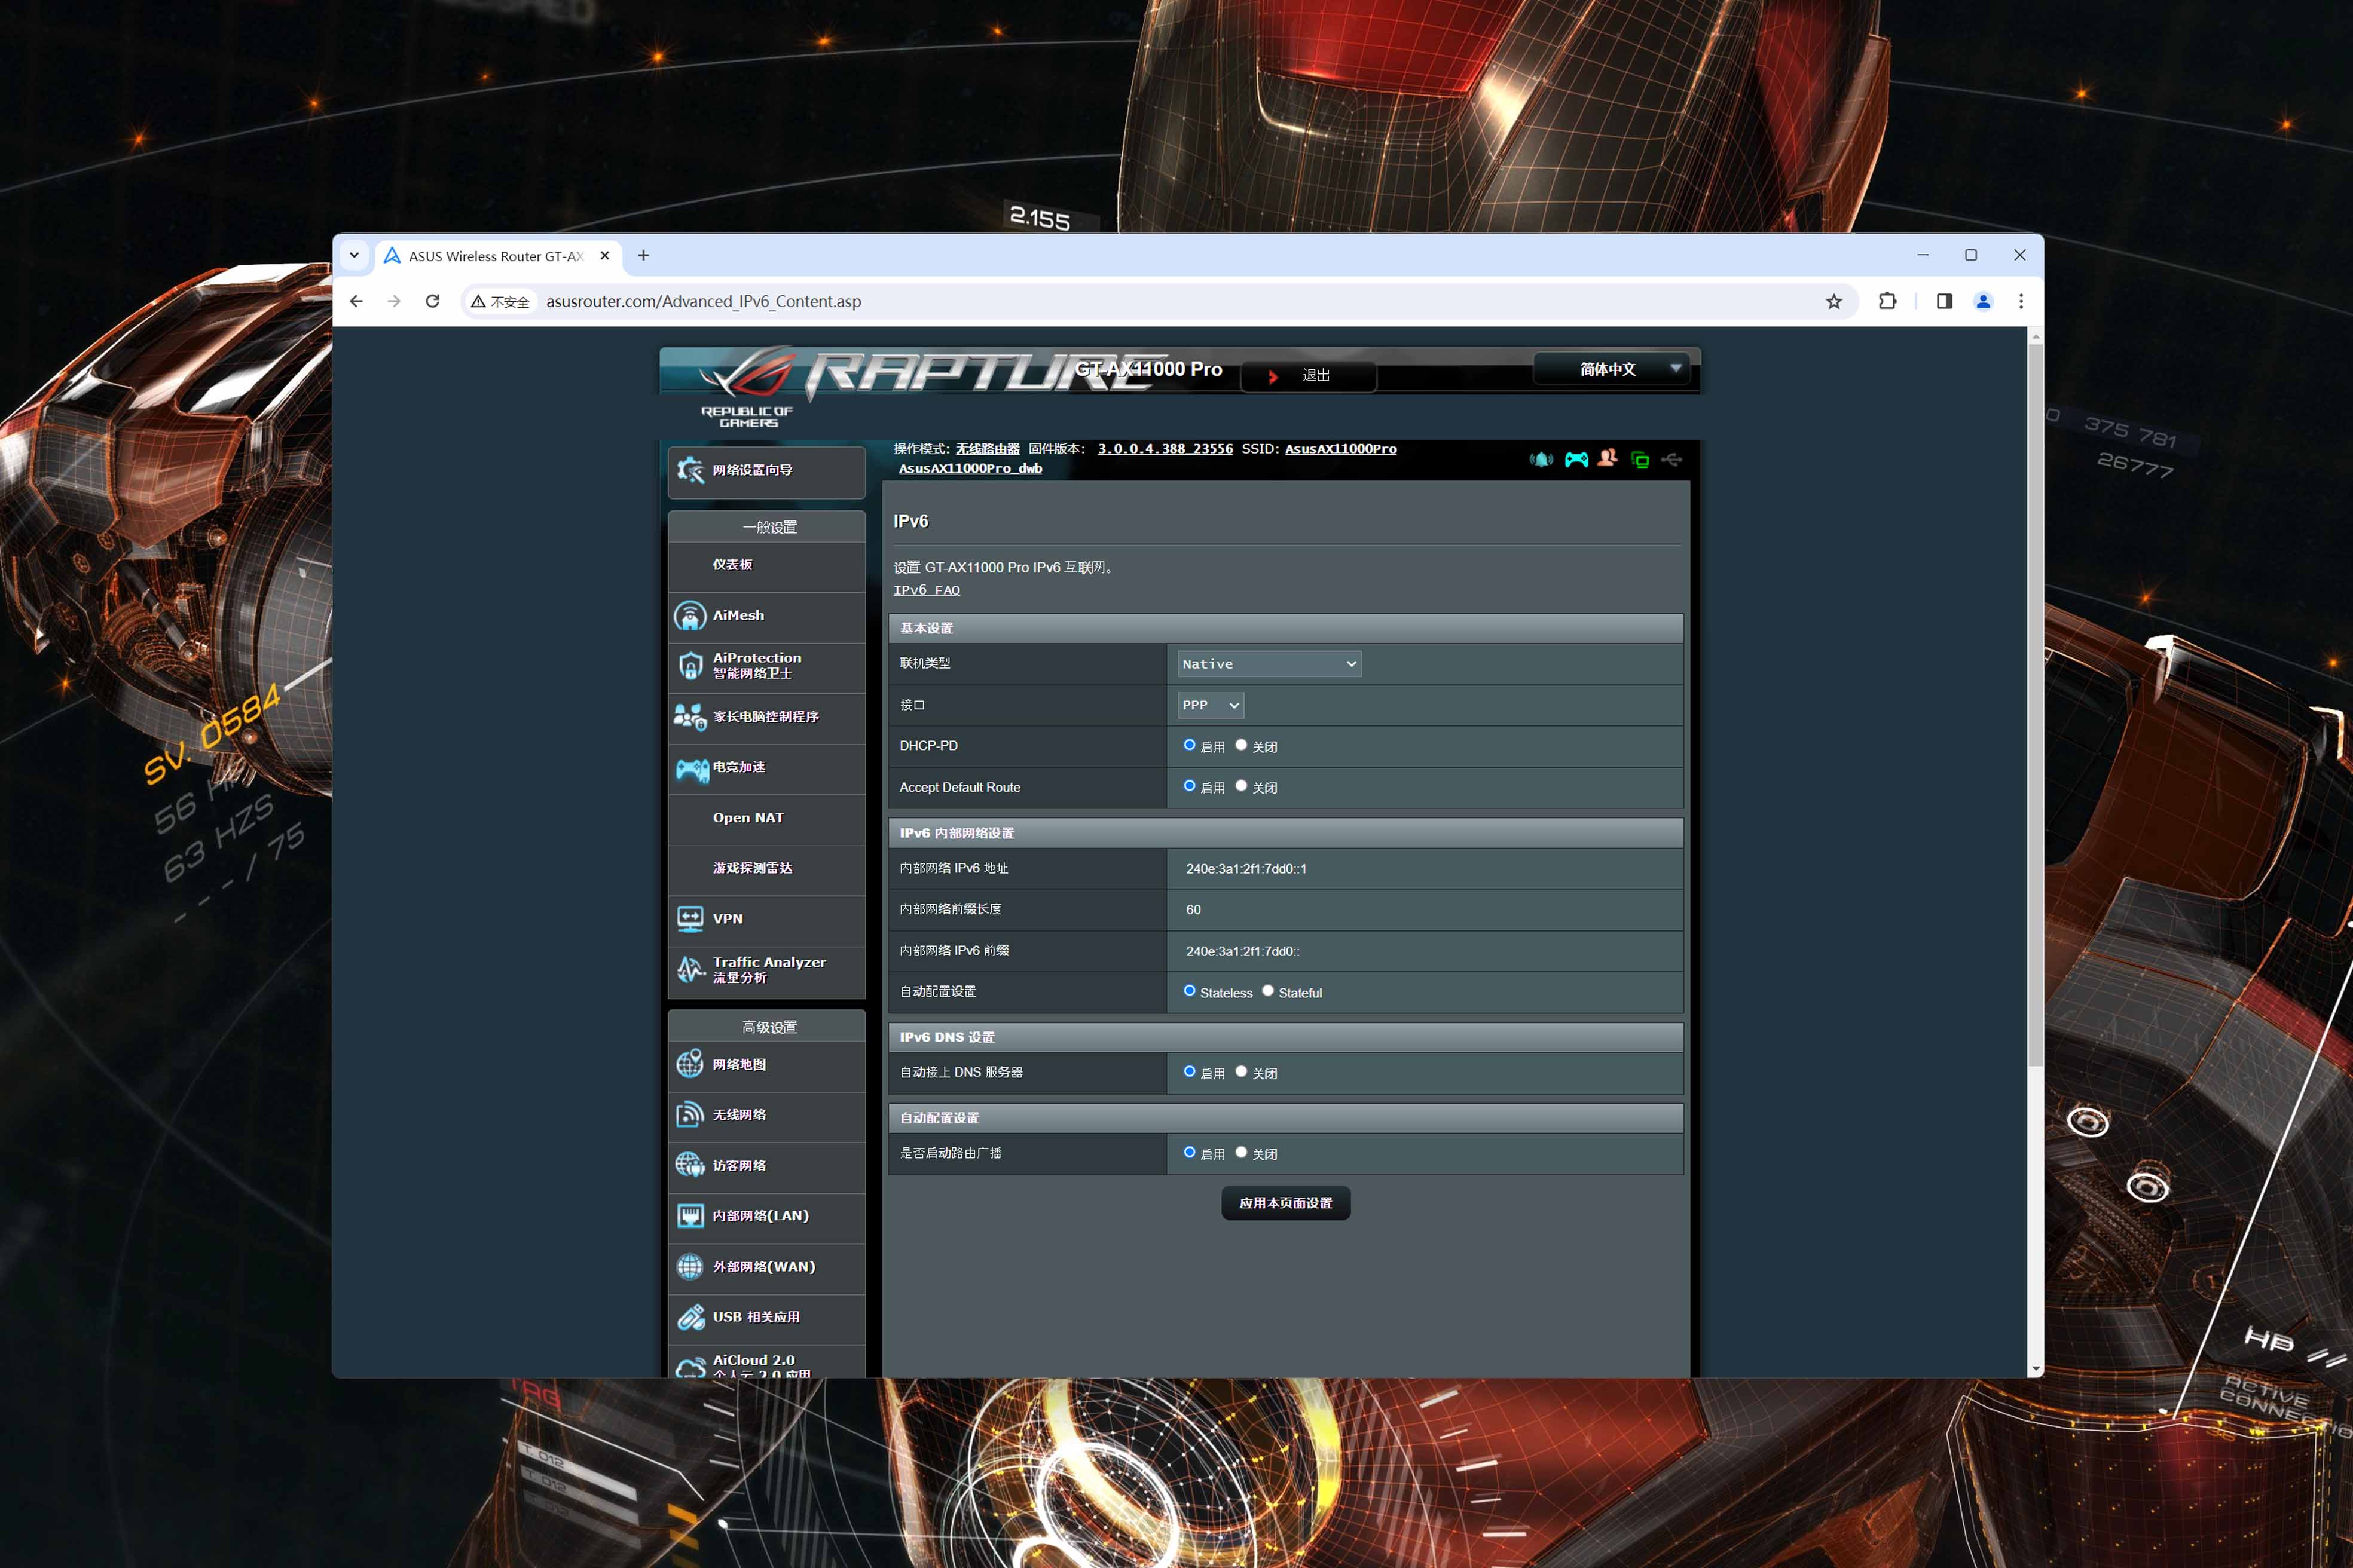Select Stateless auto configuration
Screen dimensions: 2353x1568
click(x=1190, y=991)
